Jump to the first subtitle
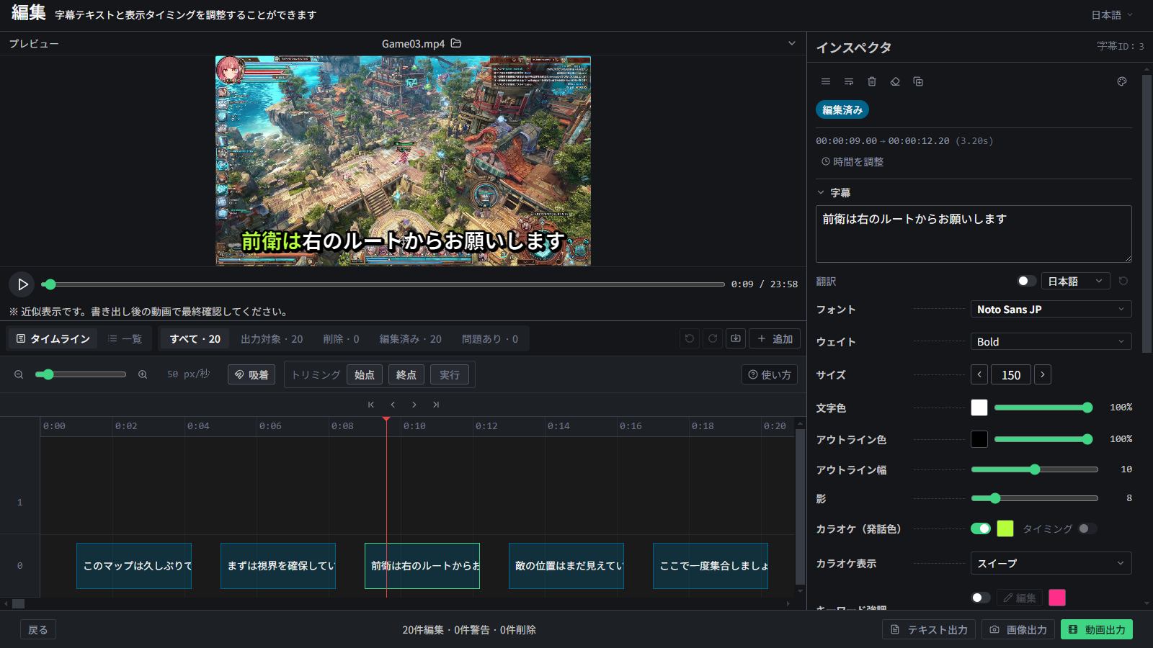 371,405
